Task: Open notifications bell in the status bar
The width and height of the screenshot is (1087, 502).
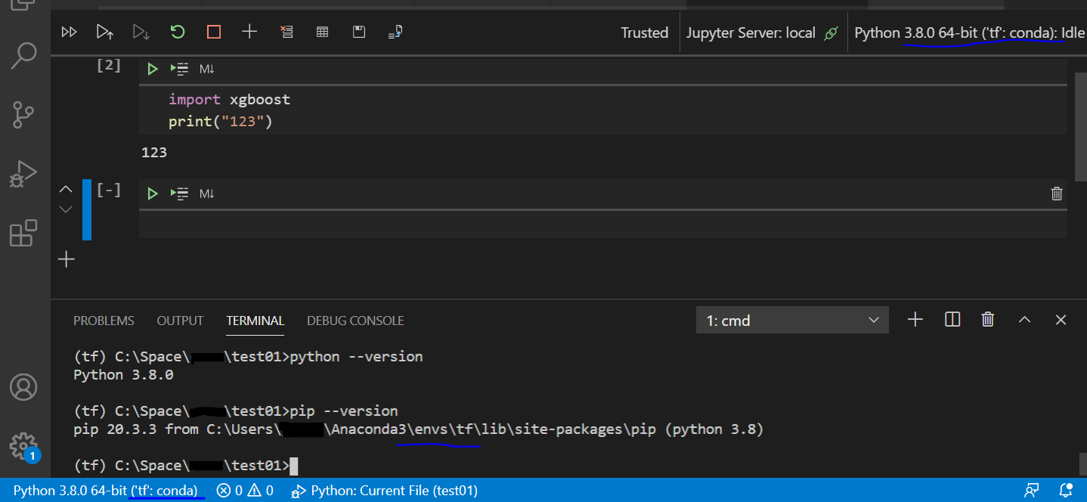Action: coord(1066,490)
